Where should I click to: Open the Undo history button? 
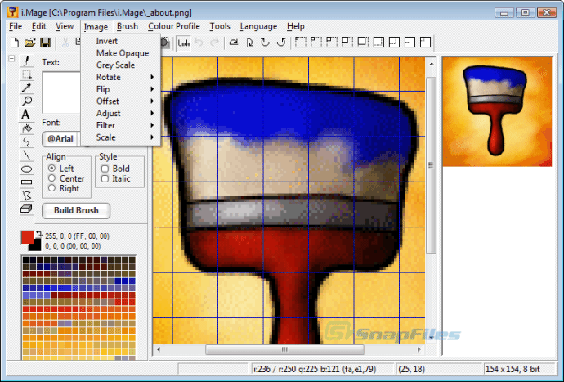pyautogui.click(x=184, y=43)
